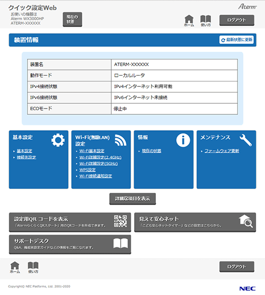The width and height of the screenshot is (265, 295).
Task: Open the 現在の状態 link in 情報
Action: point(152,151)
